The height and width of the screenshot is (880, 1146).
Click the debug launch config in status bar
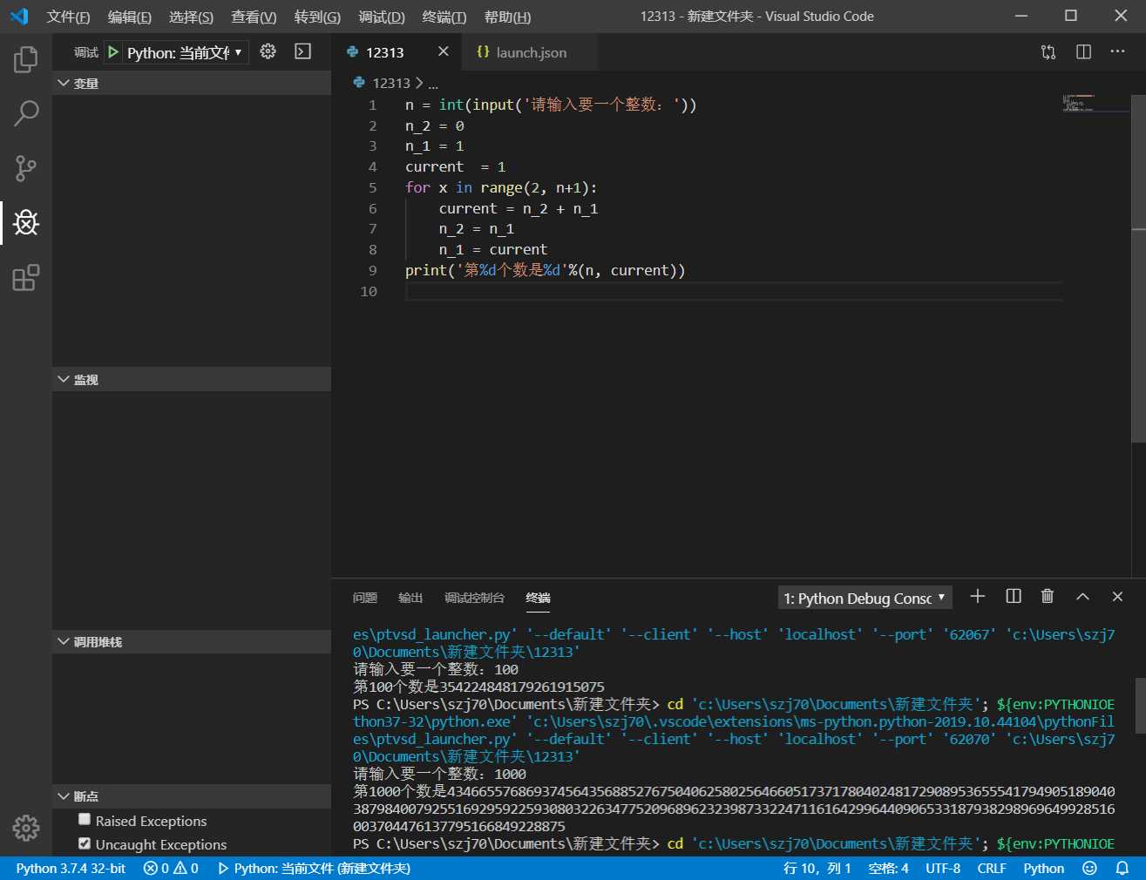[314, 869]
